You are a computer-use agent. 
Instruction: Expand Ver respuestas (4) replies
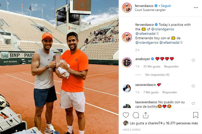pos(157,75)
